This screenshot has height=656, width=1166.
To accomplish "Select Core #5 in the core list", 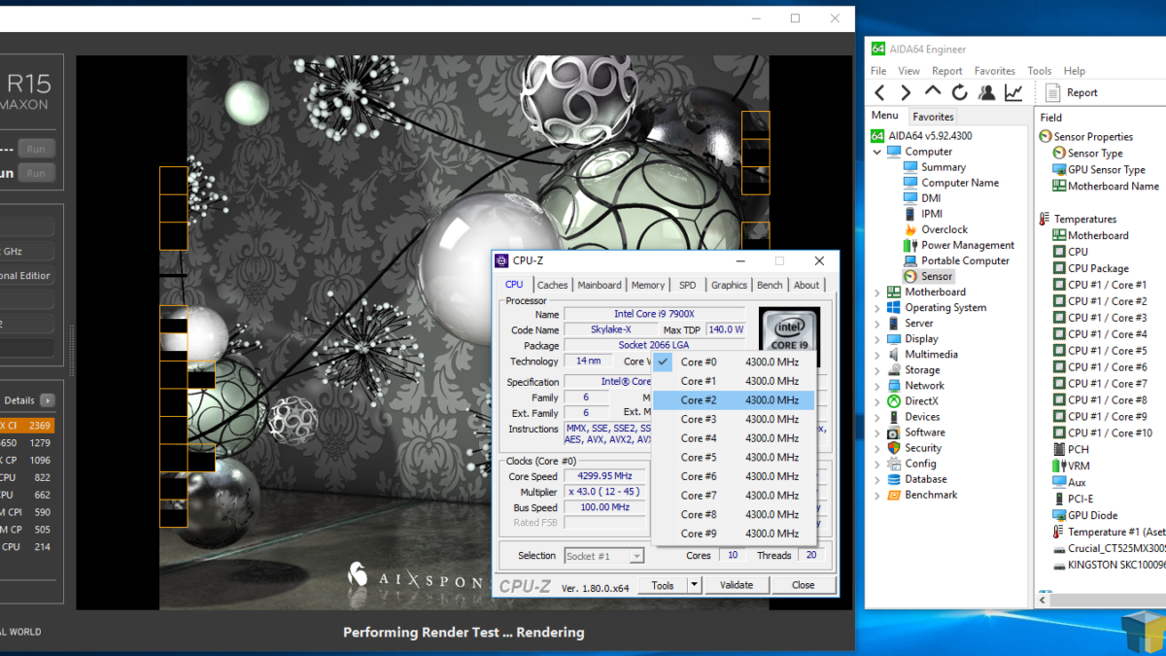I will pos(698,457).
